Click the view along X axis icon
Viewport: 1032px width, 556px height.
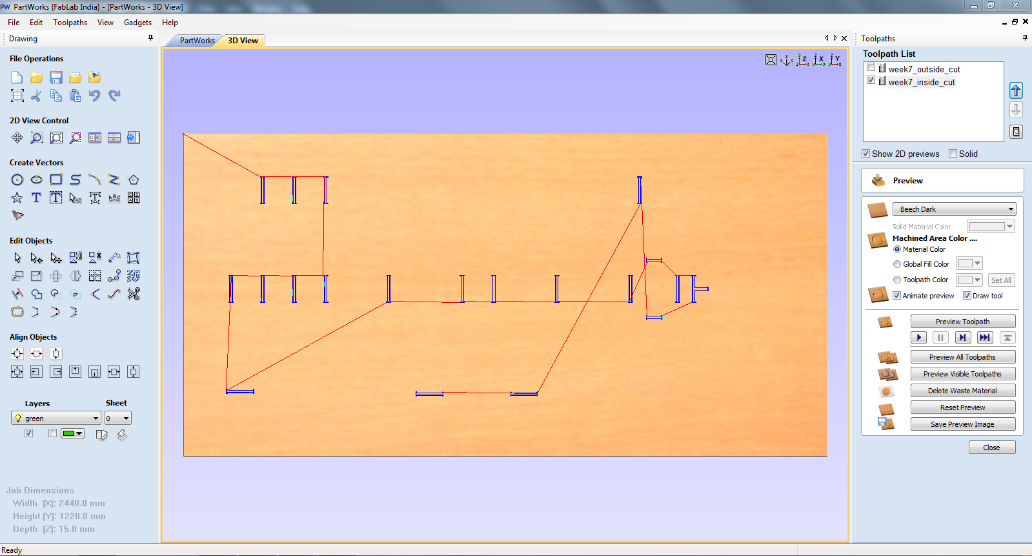[x=818, y=60]
